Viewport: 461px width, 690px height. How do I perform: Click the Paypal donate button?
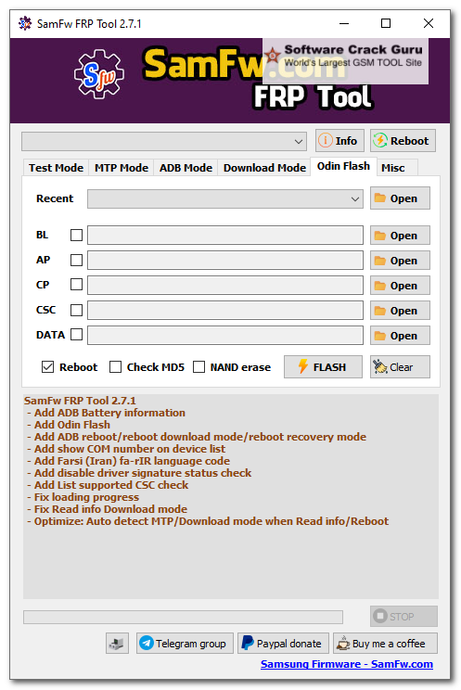coord(283,644)
